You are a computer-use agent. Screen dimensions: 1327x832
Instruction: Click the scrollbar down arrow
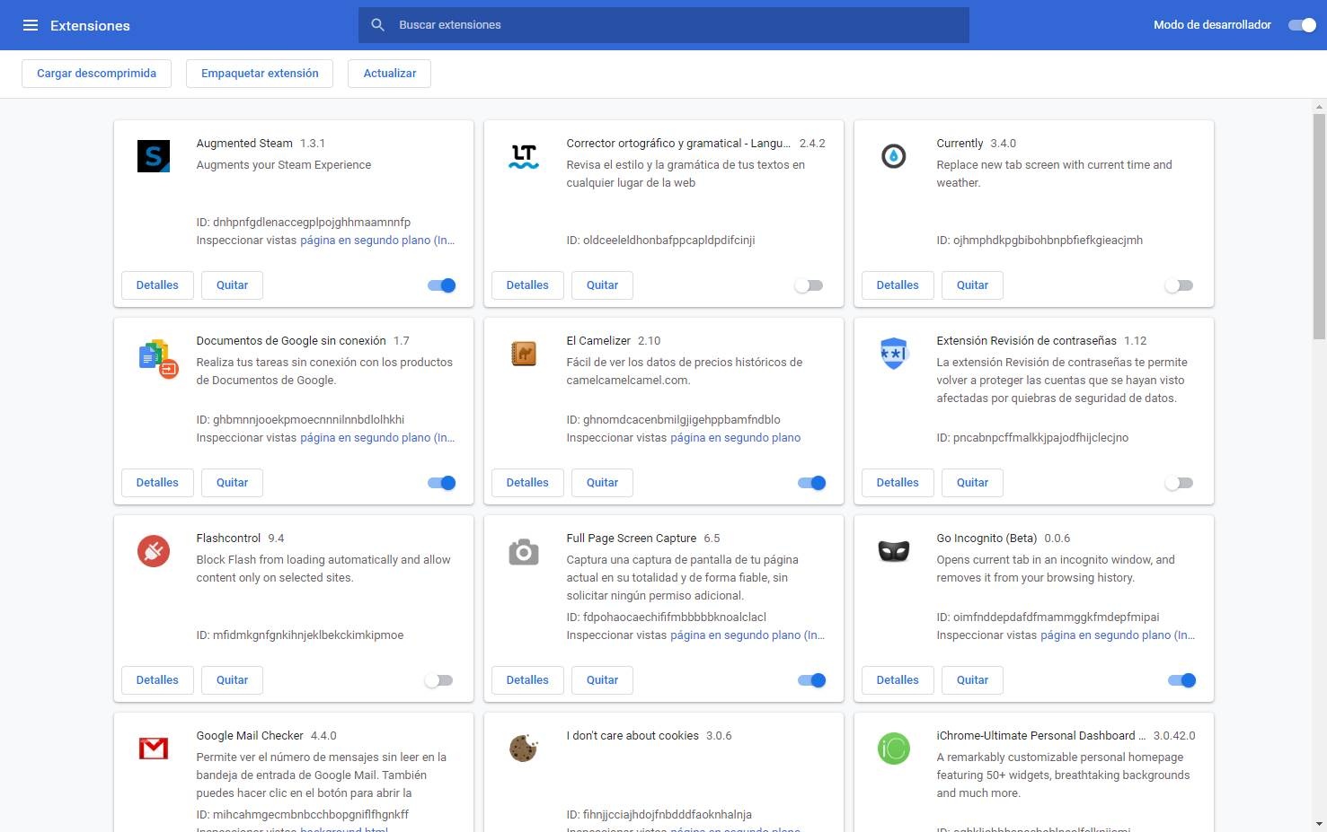1319,824
